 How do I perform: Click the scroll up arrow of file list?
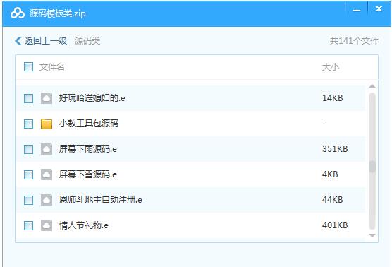point(372,86)
